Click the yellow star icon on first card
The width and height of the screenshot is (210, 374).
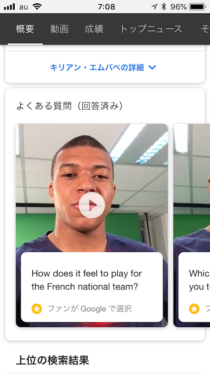click(37, 309)
